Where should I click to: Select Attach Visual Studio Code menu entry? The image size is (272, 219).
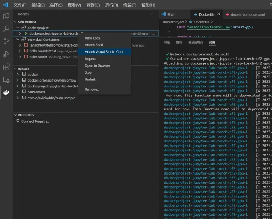click(104, 51)
